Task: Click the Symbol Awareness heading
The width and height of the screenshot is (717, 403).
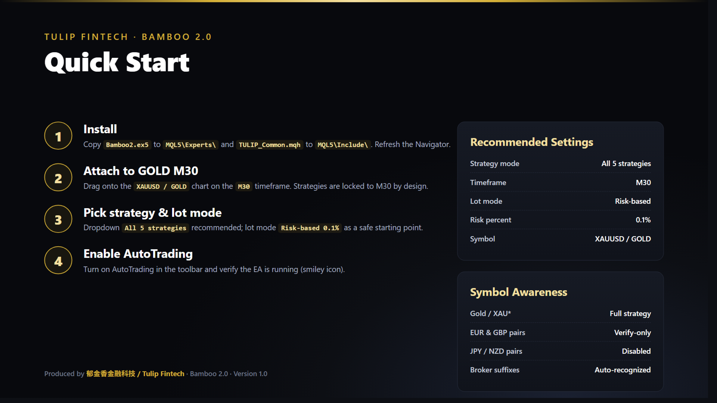Action: point(519,292)
